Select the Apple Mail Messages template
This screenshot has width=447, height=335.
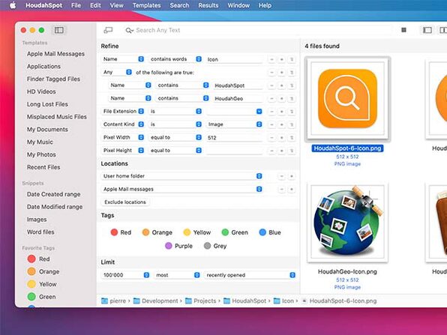tap(55, 54)
